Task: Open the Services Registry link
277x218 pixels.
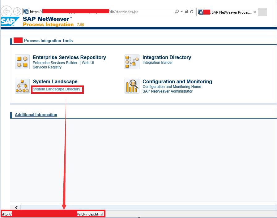Action: pos(47,67)
